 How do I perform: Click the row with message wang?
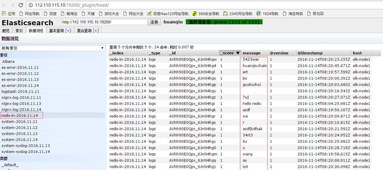tap(240, 154)
